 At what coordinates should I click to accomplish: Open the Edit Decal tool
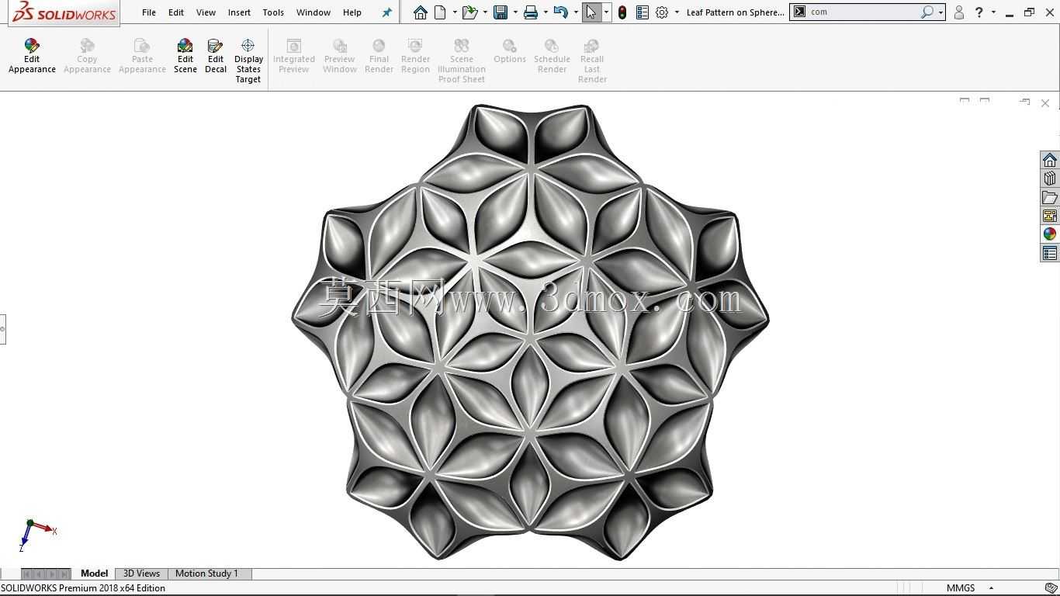(x=216, y=56)
